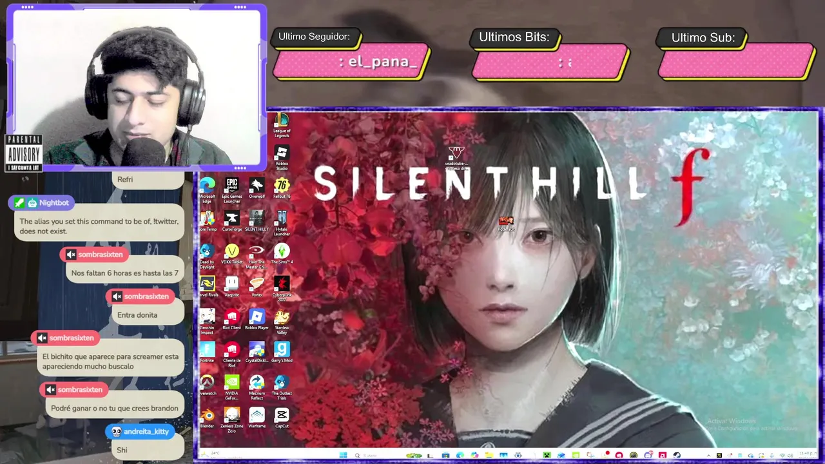
Task: Select Epic Games Launcher desktop icon
Action: click(x=231, y=191)
